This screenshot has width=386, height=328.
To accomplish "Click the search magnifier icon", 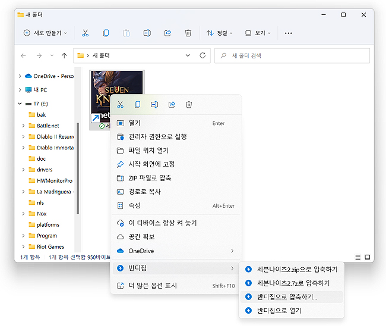I will point(223,56).
